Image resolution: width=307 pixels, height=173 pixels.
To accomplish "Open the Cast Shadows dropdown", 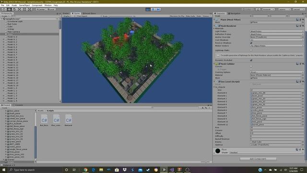I will [x=277, y=40].
